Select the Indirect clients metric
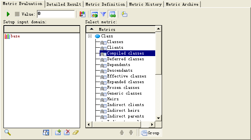This screenshot has width=251, height=140. [126, 105]
